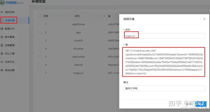Open 对比工具 compare tool

click(10, 54)
